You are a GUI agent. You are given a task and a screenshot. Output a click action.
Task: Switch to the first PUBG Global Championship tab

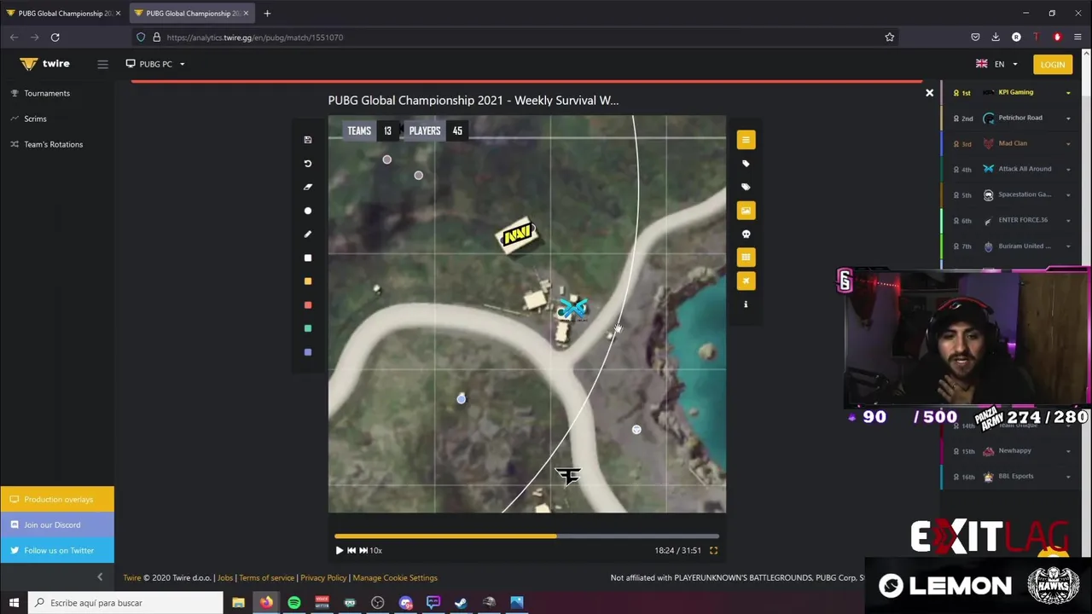point(63,14)
